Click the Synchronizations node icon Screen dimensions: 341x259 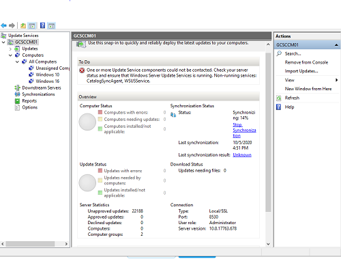(17, 94)
